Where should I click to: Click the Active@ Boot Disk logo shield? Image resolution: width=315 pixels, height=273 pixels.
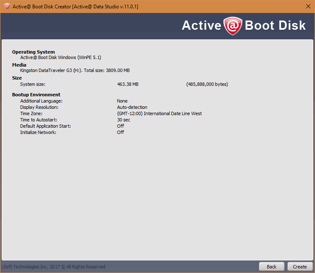pos(233,26)
